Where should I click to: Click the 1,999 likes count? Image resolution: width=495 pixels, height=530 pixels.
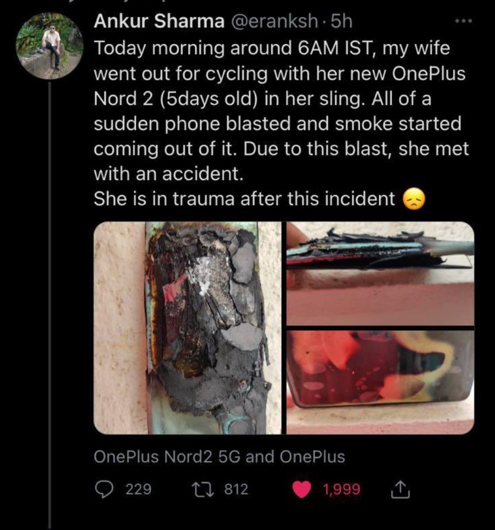[341, 490]
